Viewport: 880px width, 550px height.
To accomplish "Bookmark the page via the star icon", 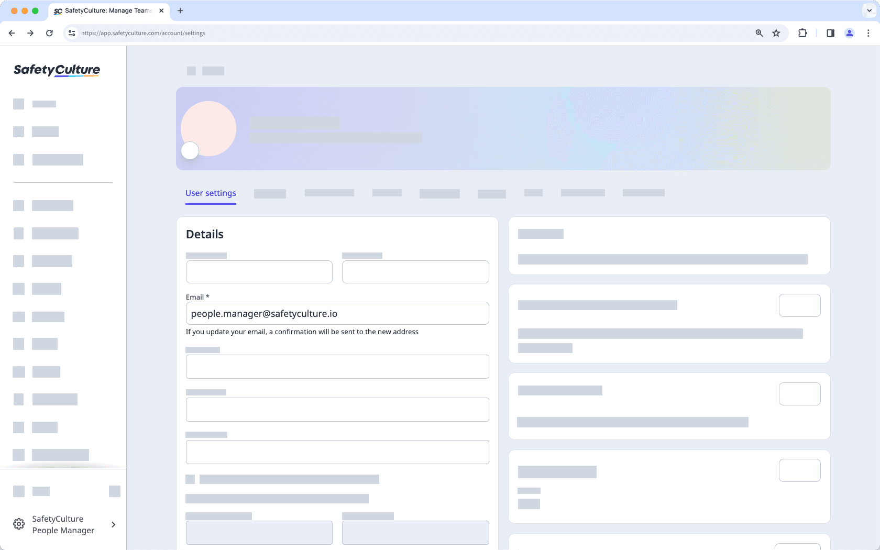I will (776, 32).
